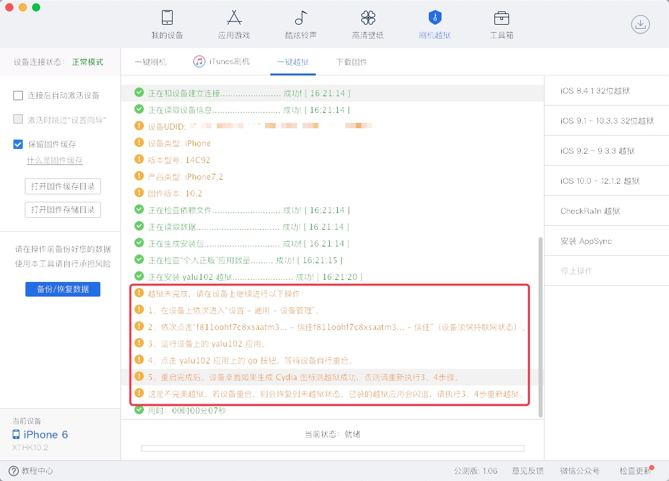This screenshot has width=669, height=481.
Task: Click the warning icon beside 固件版本: 10.2
Action: coord(139,193)
